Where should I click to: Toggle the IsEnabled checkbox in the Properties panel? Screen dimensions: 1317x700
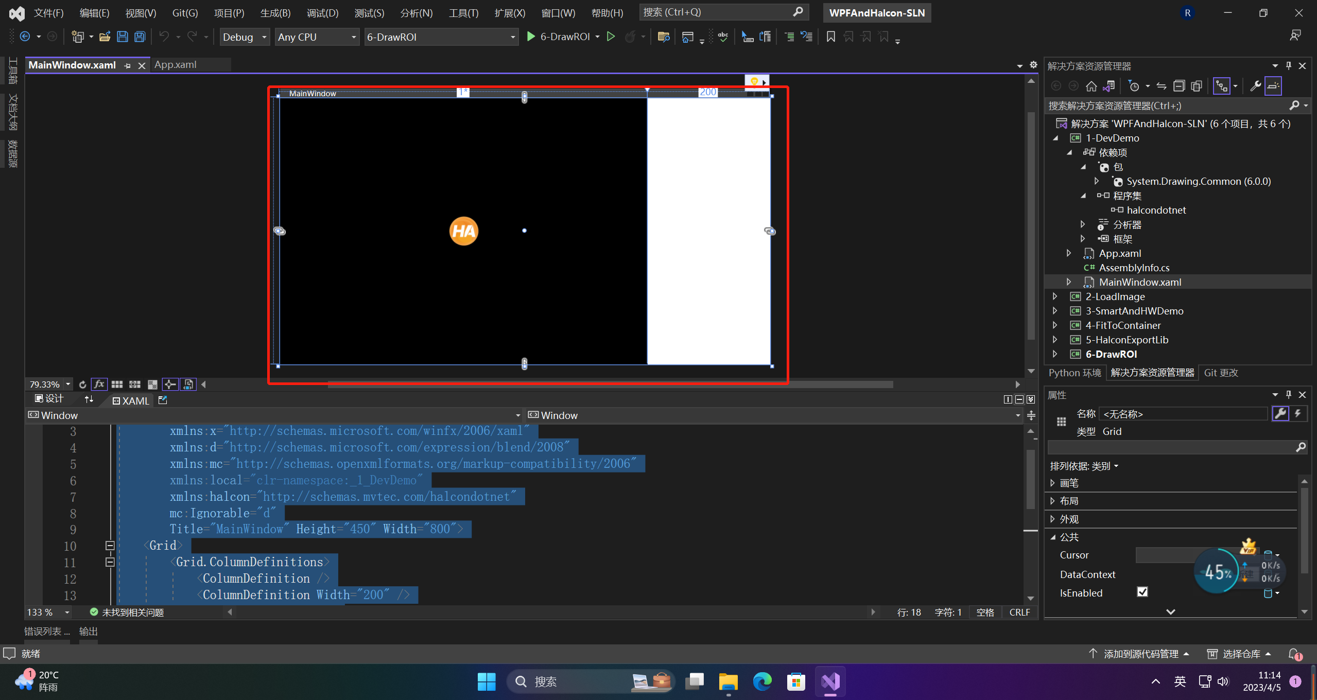pyautogui.click(x=1142, y=592)
